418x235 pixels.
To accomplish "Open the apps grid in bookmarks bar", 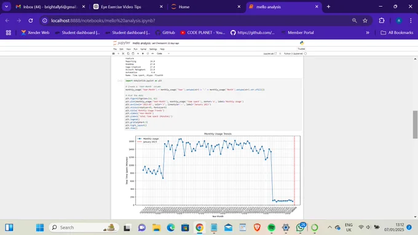I will 9,33.
